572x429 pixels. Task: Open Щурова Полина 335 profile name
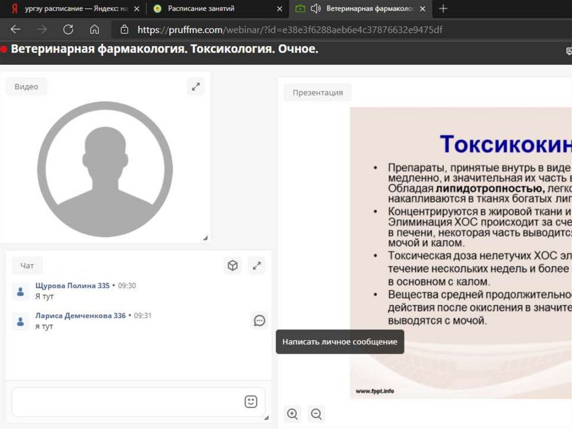[72, 286]
